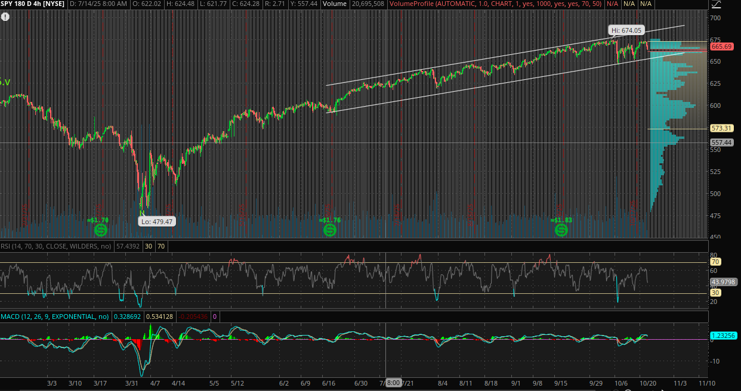Select the SPY 180 D 4h symbol label
The width and height of the screenshot is (741, 391).
33,4
